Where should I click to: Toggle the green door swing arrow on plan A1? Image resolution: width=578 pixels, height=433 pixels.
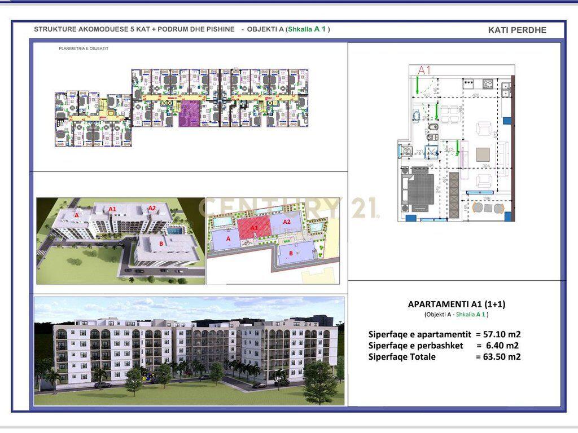pos(417,86)
